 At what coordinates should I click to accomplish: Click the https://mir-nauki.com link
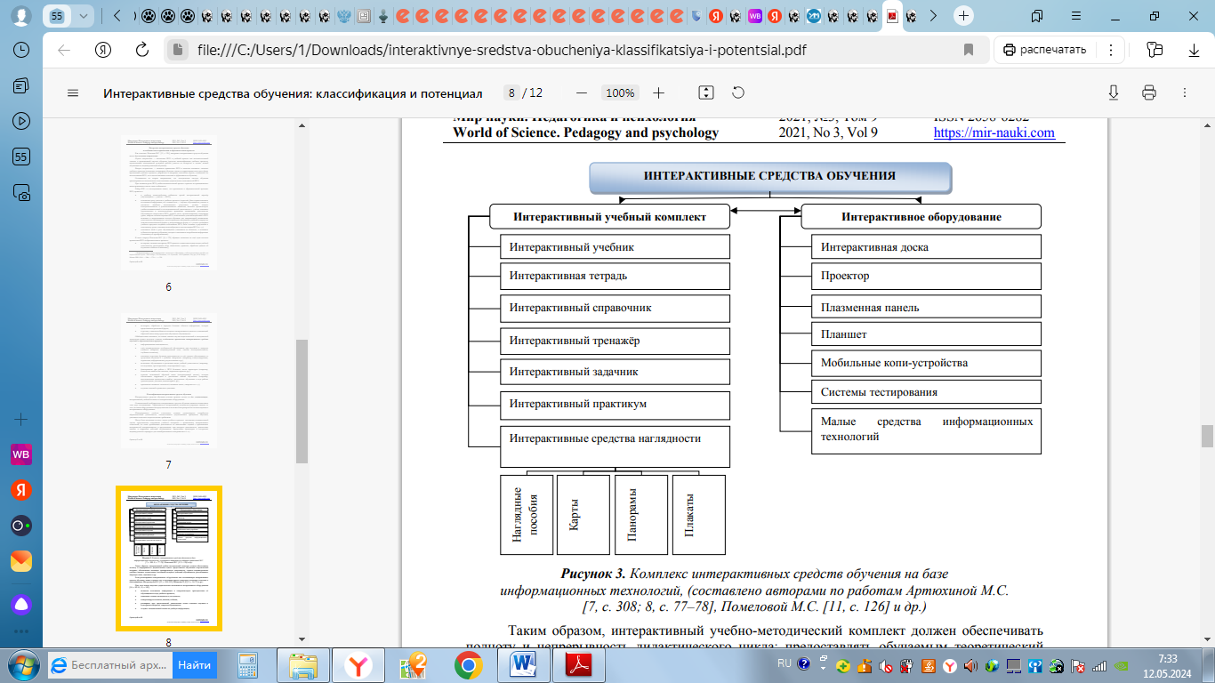pyautogui.click(x=994, y=133)
